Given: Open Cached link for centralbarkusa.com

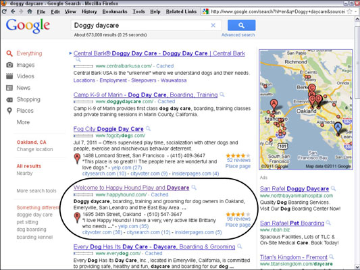Looking at the screenshot, I should (x=165, y=66).
